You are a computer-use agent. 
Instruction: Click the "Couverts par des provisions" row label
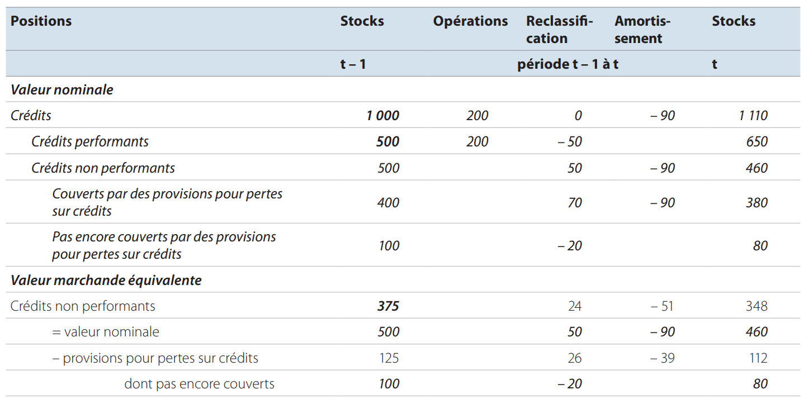point(167,202)
